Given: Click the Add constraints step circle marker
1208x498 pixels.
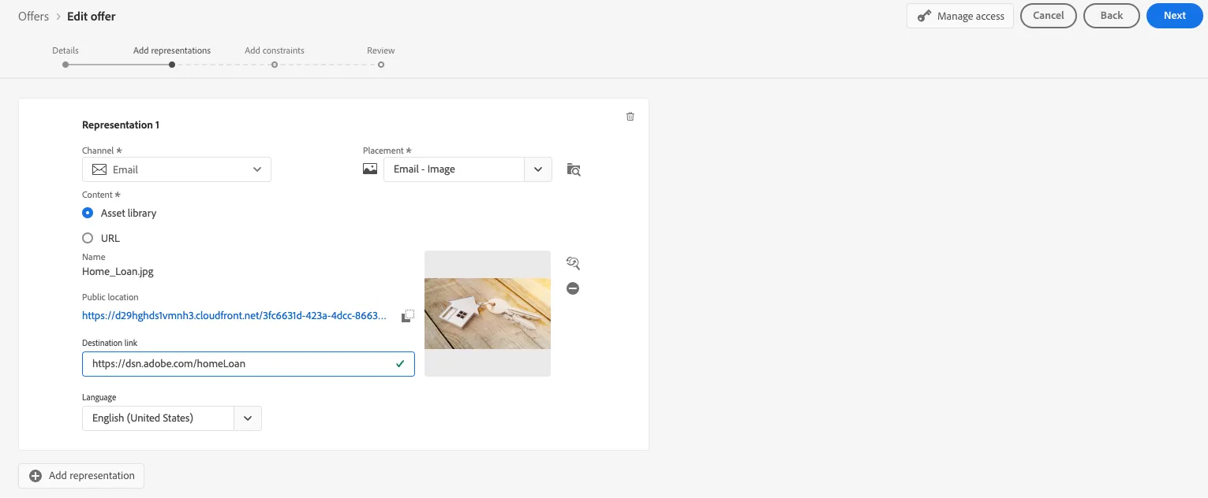Looking at the screenshot, I should (275, 65).
